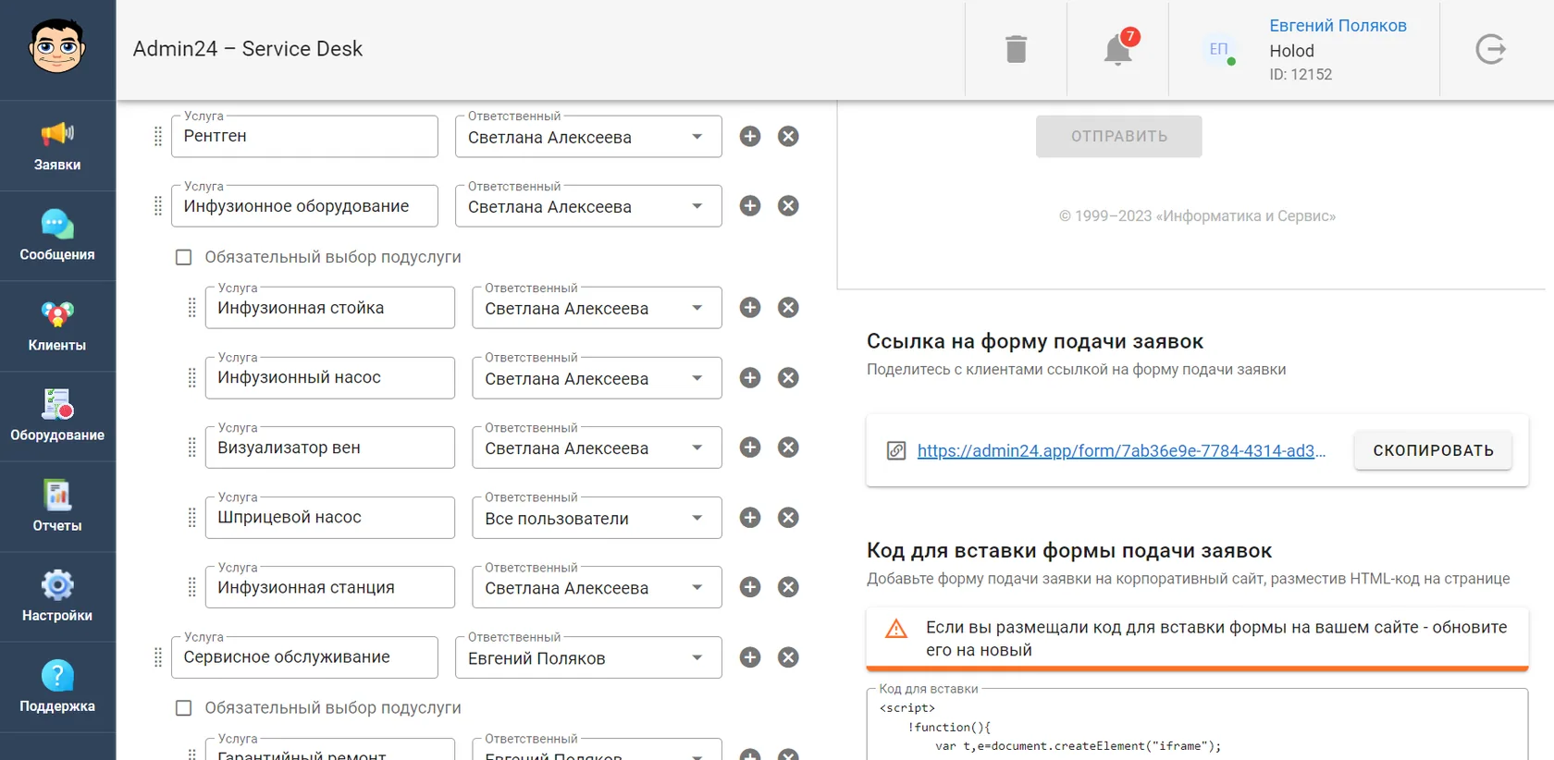Open the trash bin icon in header
Image resolution: width=1554 pixels, height=760 pixels.
pos(1016,49)
